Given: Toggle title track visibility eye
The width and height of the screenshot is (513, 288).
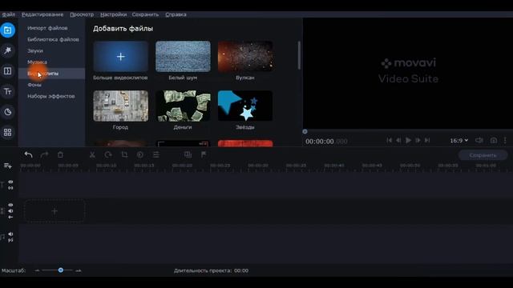Looking at the screenshot, I should (10, 182).
